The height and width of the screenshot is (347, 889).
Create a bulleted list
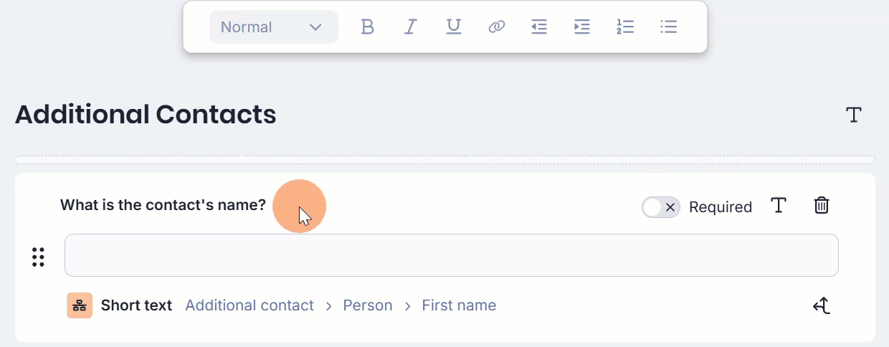pyautogui.click(x=668, y=27)
